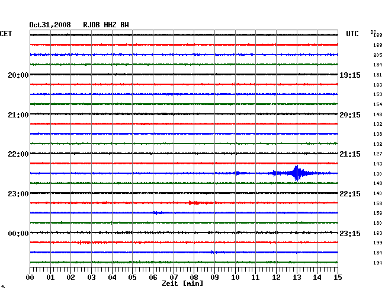Click the DC value 138
Image resolution: width=385 pixels, height=293 pixels.
378,134
